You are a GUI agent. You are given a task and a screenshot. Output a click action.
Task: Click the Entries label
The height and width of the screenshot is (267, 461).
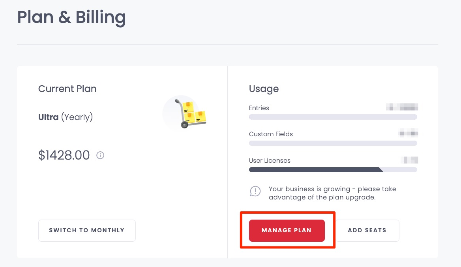(x=259, y=108)
